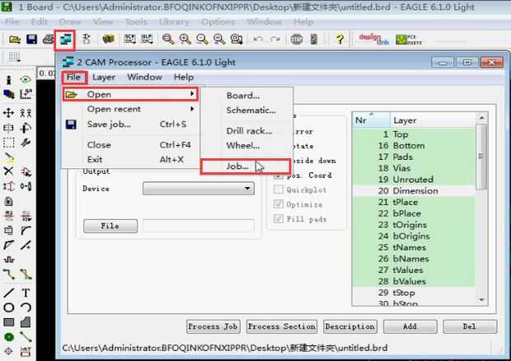Image resolution: width=511 pixels, height=361 pixels.
Task: Open Tools menu in Board window
Action: 136,21
